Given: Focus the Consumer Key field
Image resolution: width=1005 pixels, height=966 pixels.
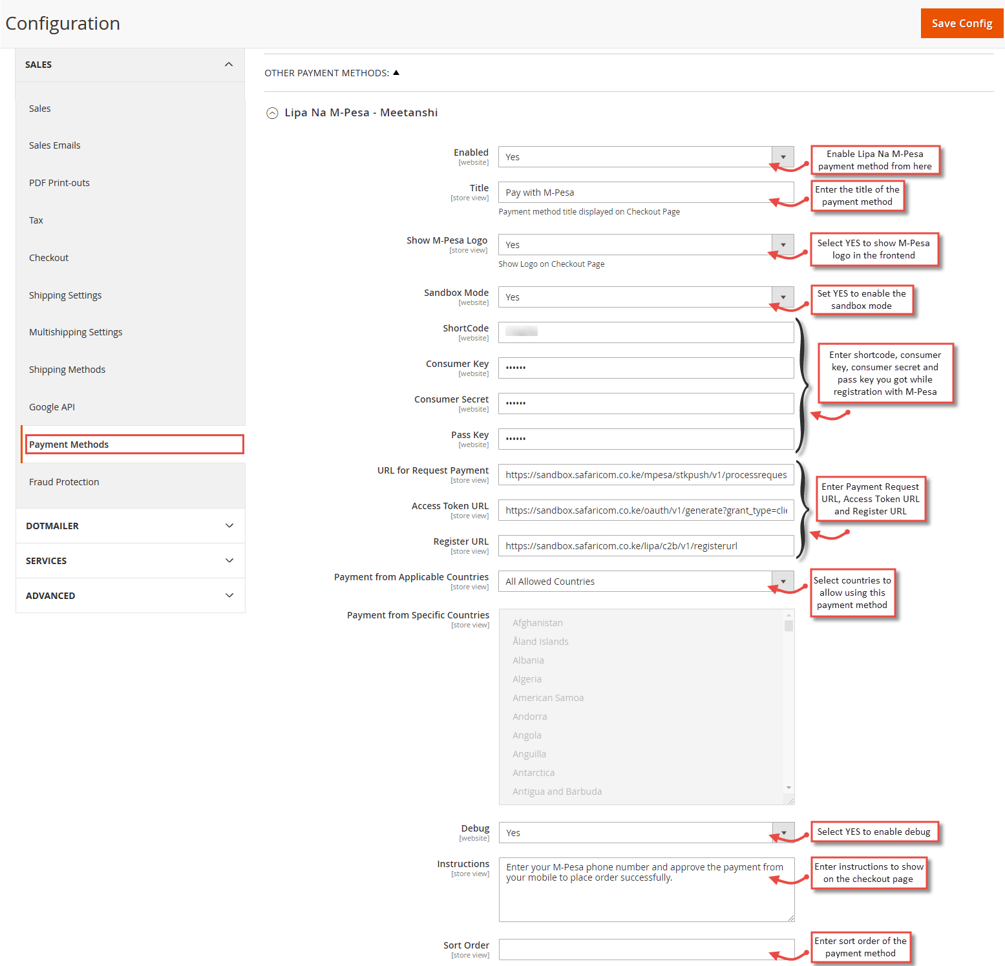Looking at the screenshot, I should (646, 368).
